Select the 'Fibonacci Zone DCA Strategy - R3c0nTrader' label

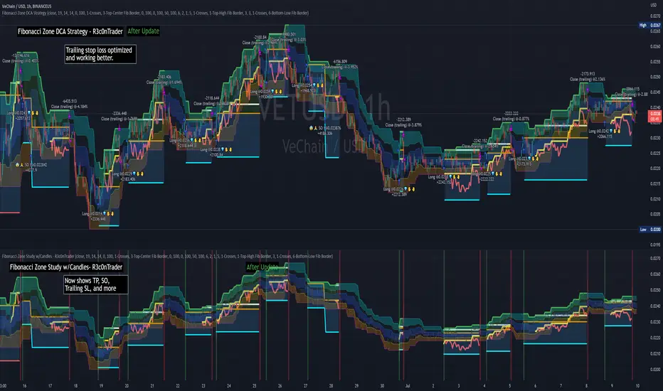coord(70,31)
